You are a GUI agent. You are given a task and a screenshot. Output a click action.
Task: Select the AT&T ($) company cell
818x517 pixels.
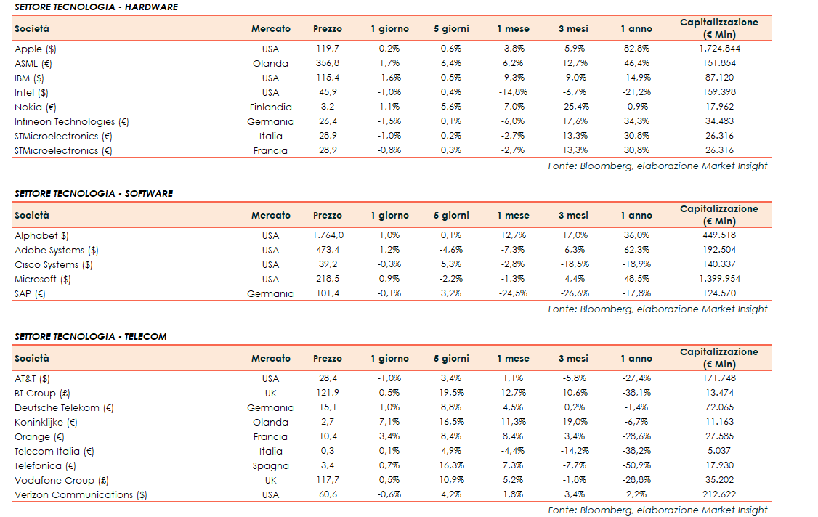tap(33, 378)
